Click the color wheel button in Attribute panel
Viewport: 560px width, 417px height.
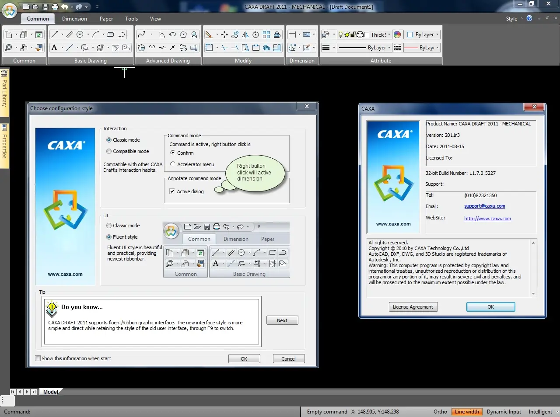[x=397, y=35]
